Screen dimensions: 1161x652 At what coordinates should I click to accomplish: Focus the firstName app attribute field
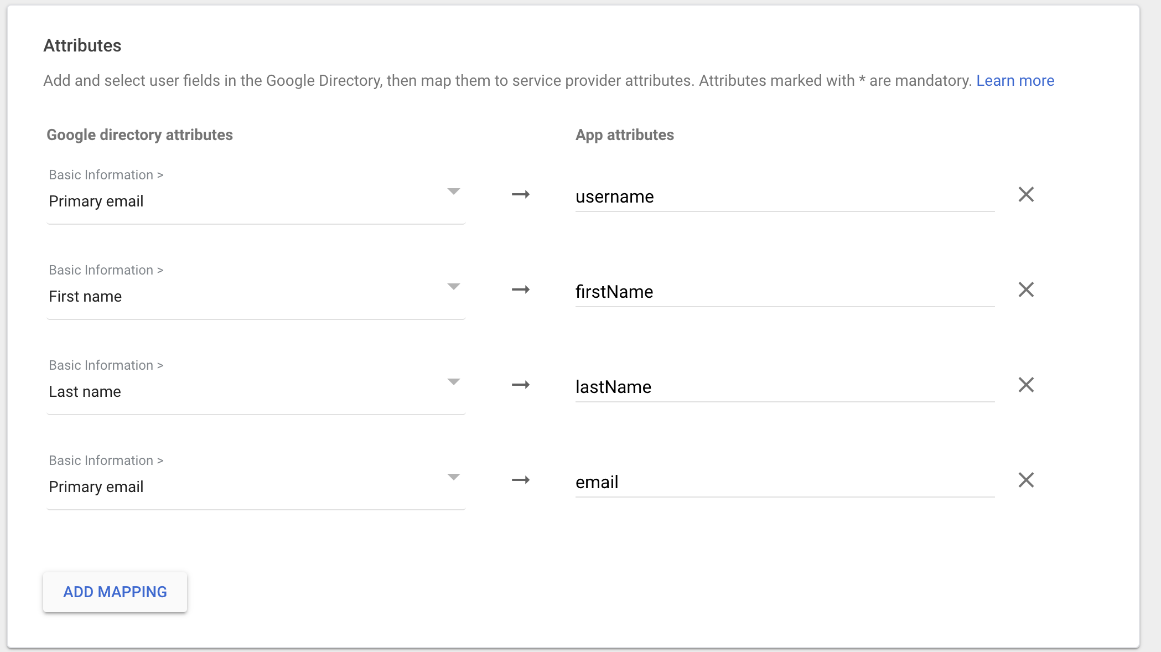click(x=784, y=292)
